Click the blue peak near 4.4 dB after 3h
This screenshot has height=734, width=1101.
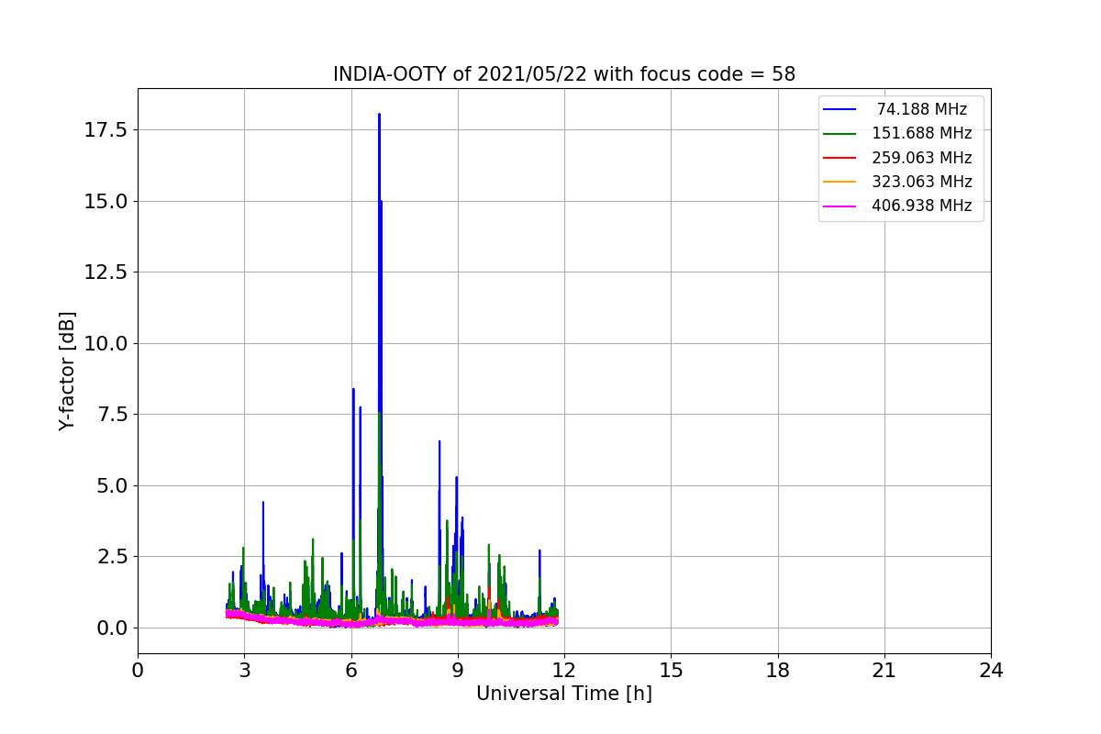(x=263, y=503)
